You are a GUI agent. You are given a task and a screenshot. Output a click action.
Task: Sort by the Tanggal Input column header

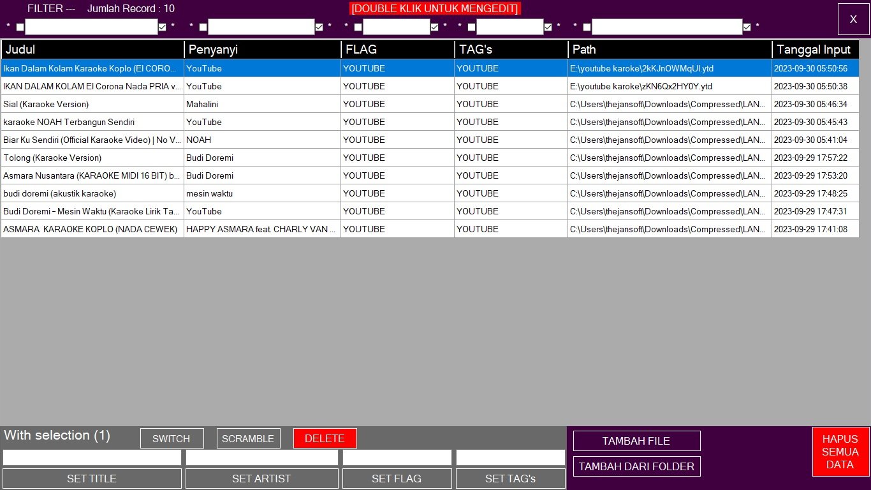point(816,49)
